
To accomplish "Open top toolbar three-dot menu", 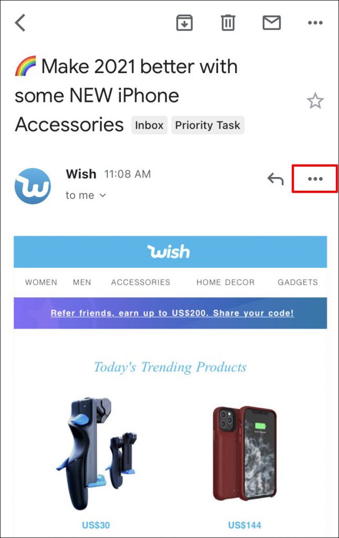I will tap(315, 23).
